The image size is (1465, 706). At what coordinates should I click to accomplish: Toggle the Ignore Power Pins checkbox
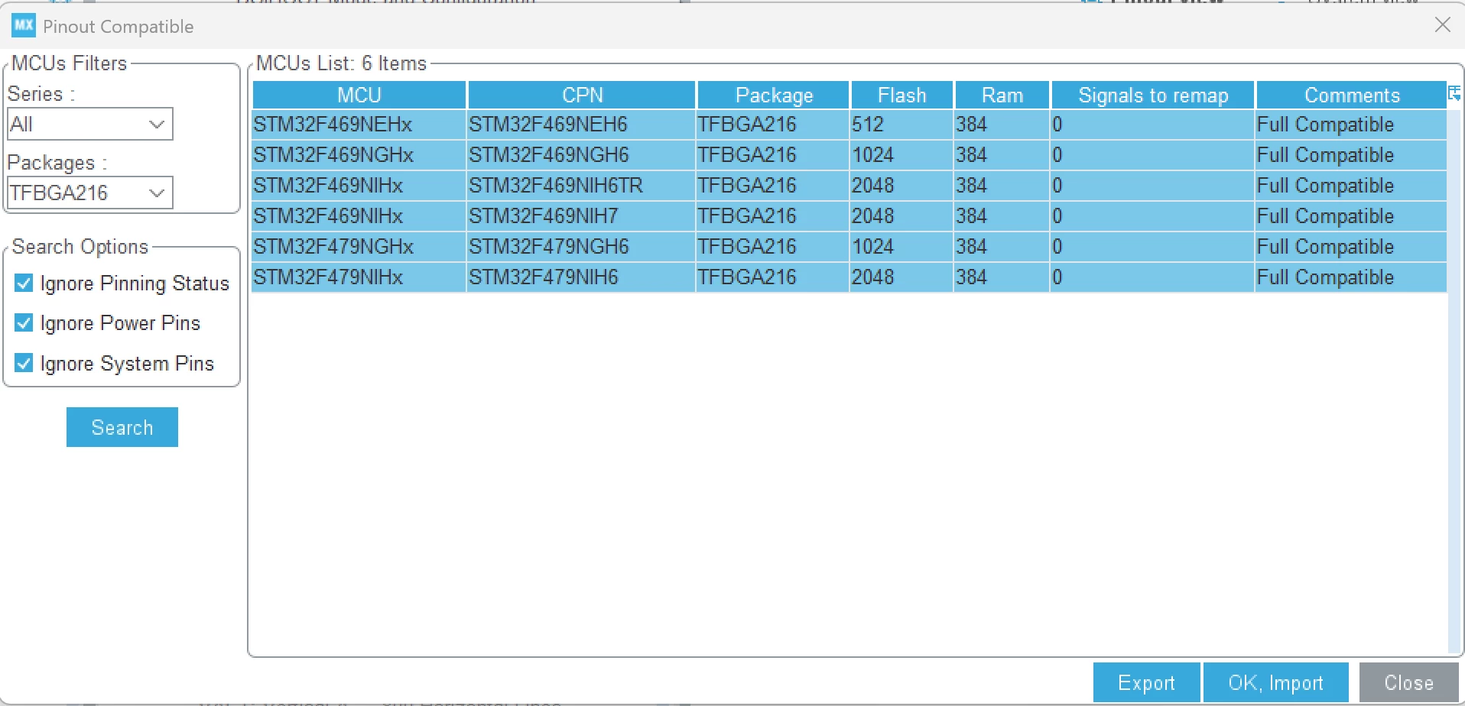pos(24,323)
